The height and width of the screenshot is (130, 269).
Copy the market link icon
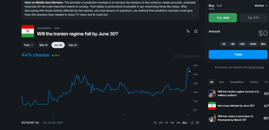[188, 31]
